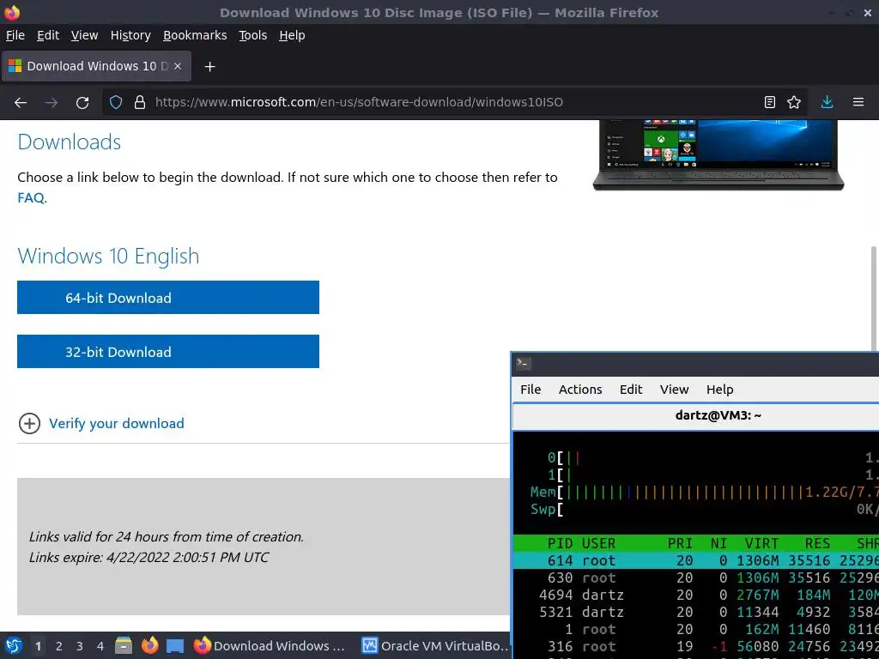Switch to workspace 1
This screenshot has height=659, width=879.
(38, 646)
